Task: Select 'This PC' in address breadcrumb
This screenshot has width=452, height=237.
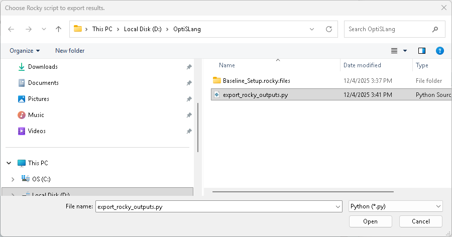Action: (102, 29)
